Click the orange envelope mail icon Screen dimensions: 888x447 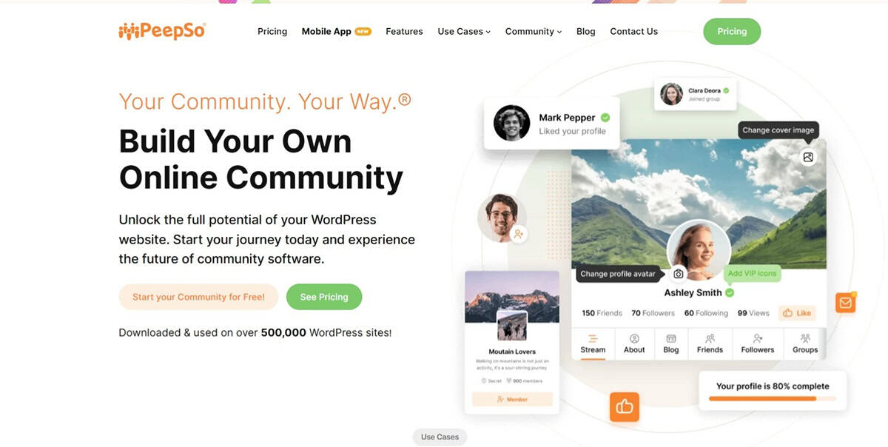tap(845, 302)
